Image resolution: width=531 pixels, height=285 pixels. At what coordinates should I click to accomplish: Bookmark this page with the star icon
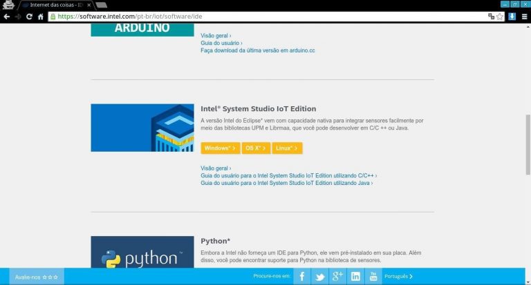pos(500,16)
